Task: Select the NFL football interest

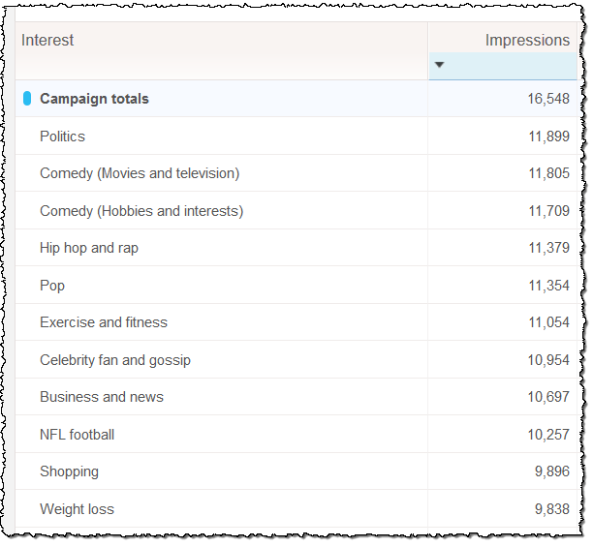Action: click(x=77, y=435)
